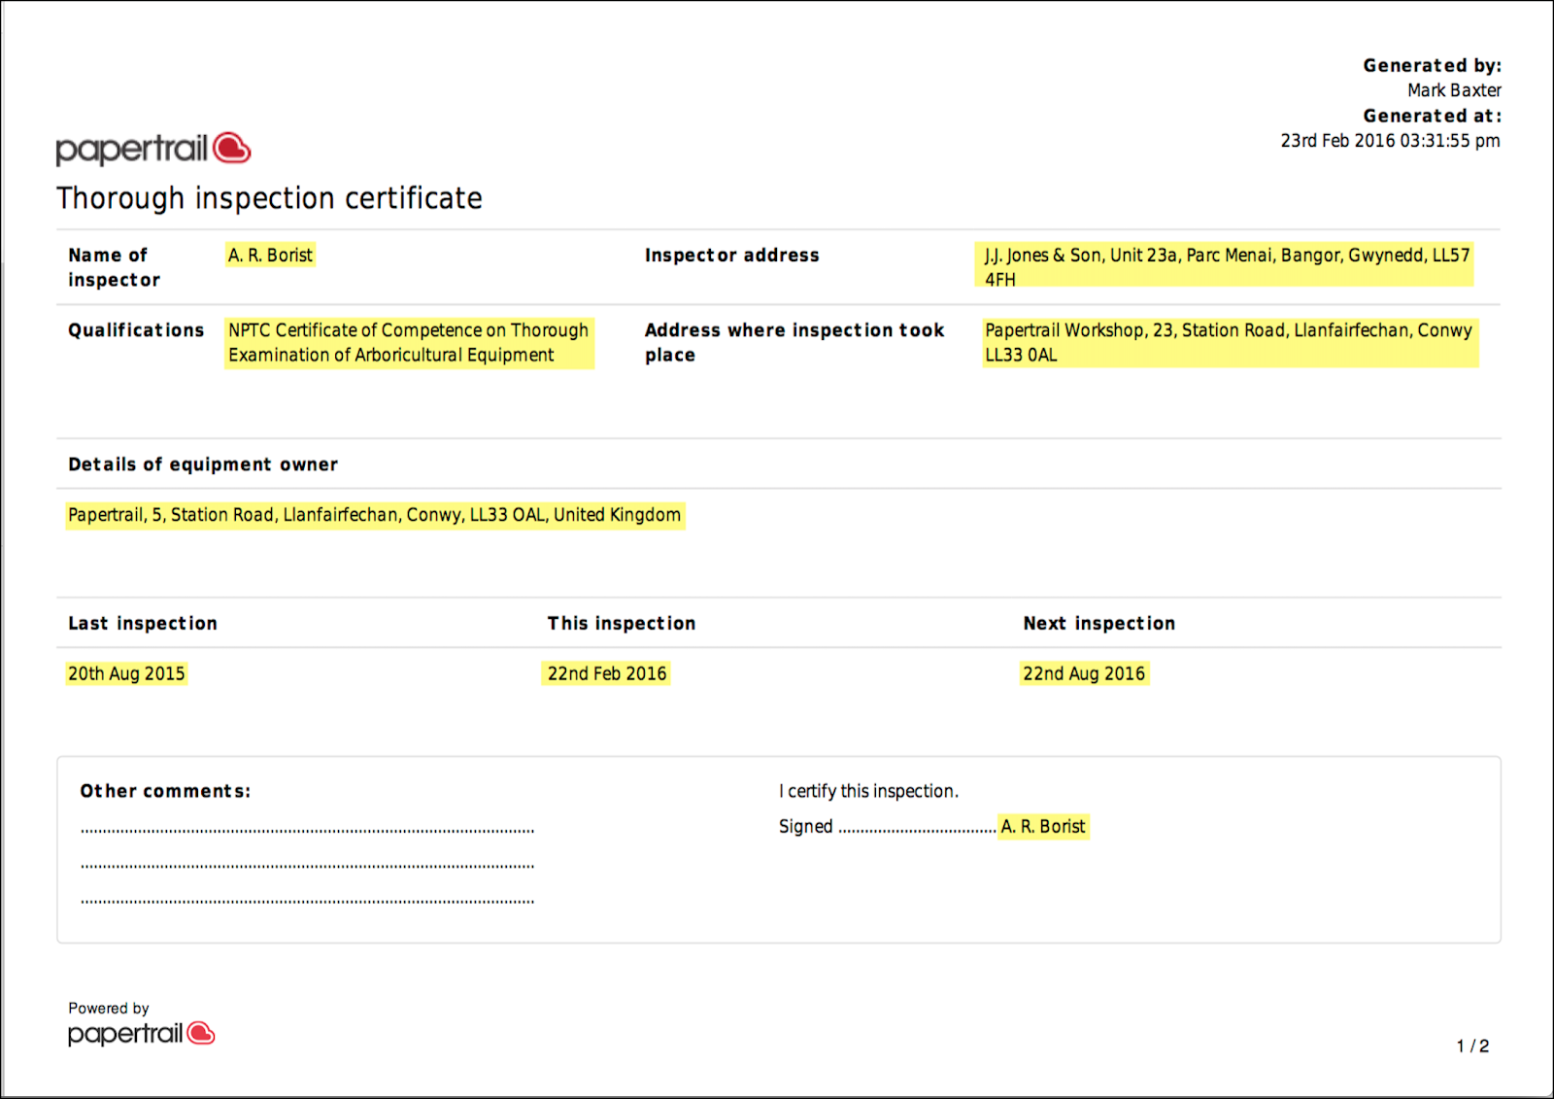
Task: Click the 'Details of equipment owner' heading
Action: click(x=203, y=464)
